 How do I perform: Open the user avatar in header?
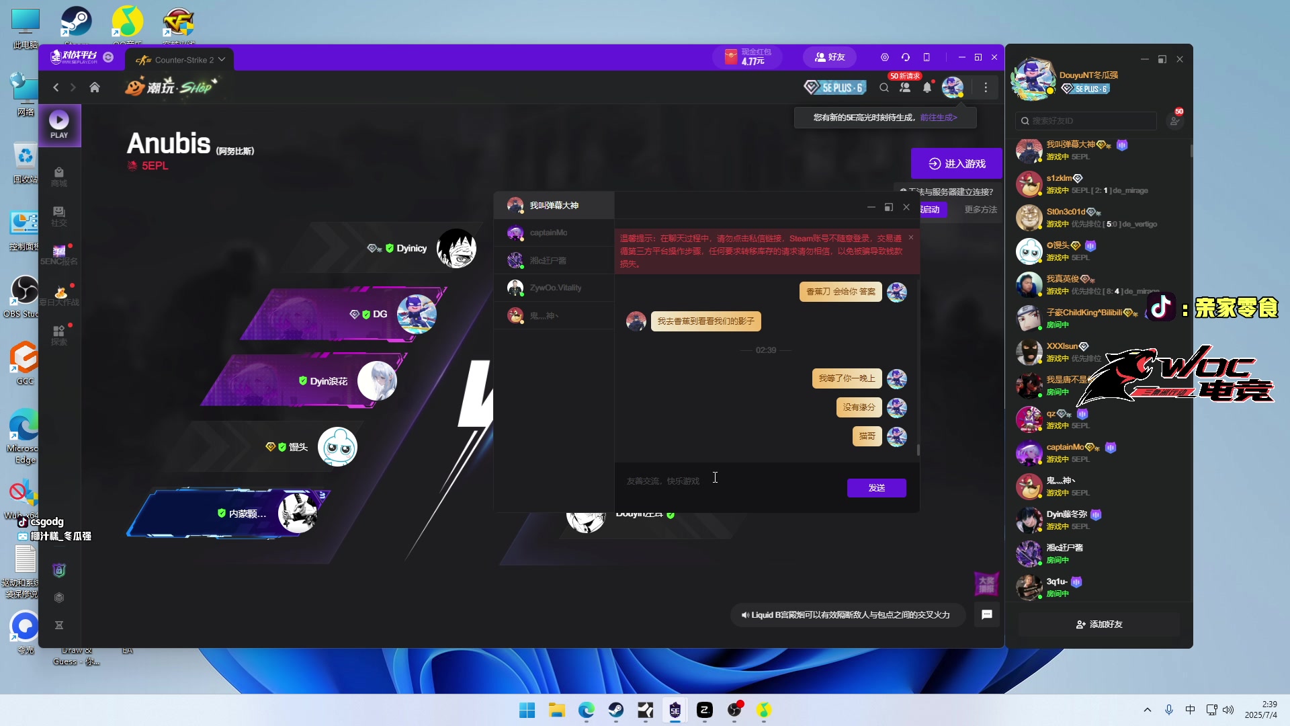[953, 87]
